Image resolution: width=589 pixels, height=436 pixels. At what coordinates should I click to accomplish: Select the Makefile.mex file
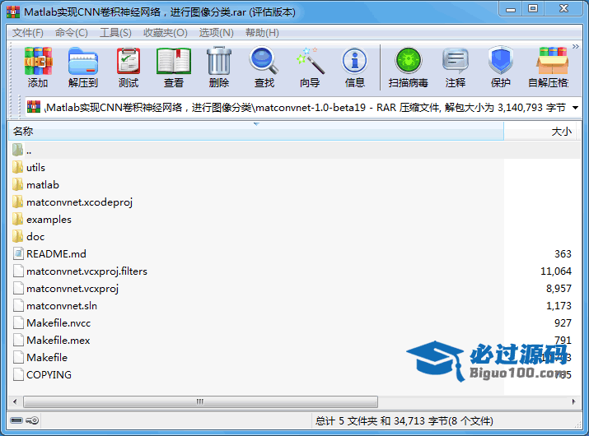click(58, 340)
